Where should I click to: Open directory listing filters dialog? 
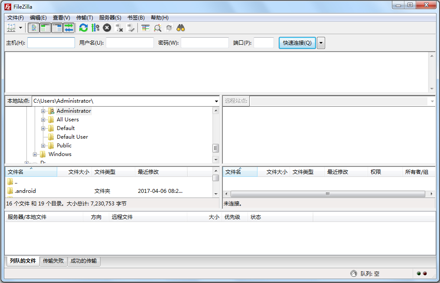tap(145, 28)
